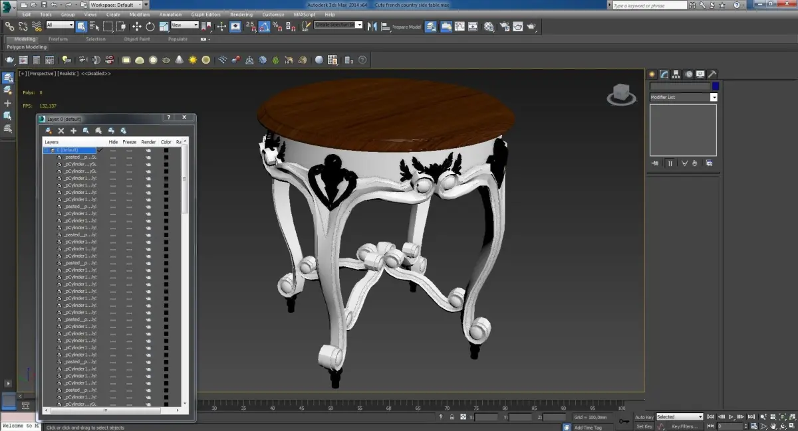Click the Select and Link tool
798x431 pixels.
(9, 27)
